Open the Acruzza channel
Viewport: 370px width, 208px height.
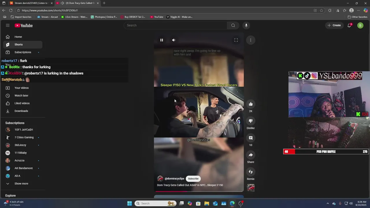click(23, 161)
